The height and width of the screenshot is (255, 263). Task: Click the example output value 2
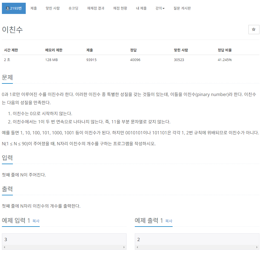pyautogui.click(x=139, y=240)
